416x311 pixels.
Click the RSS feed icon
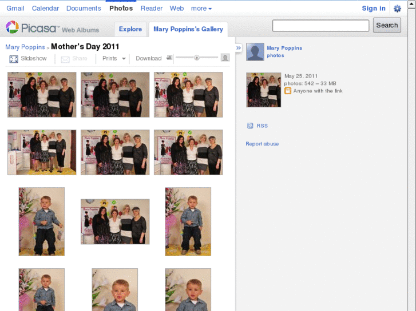[250, 126]
